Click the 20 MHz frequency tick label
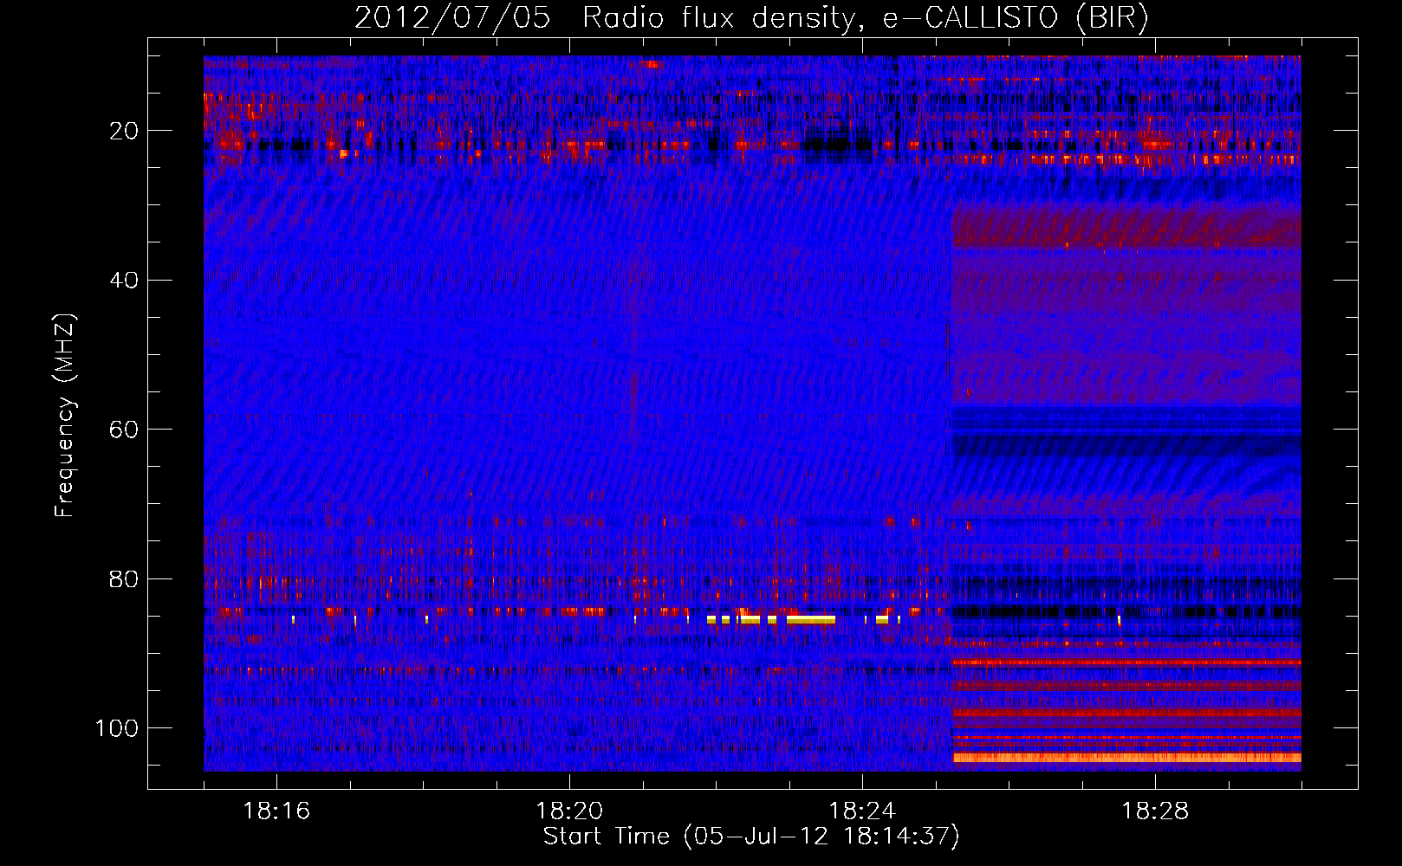Viewport: 1402px width, 866px height. tap(124, 131)
